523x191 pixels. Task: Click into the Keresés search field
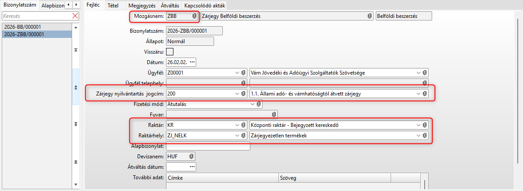[x=37, y=16]
